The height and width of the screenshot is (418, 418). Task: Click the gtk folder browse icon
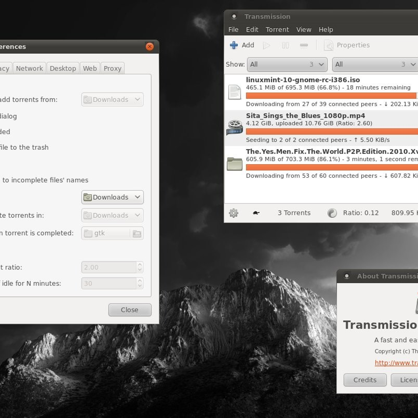[x=137, y=233]
